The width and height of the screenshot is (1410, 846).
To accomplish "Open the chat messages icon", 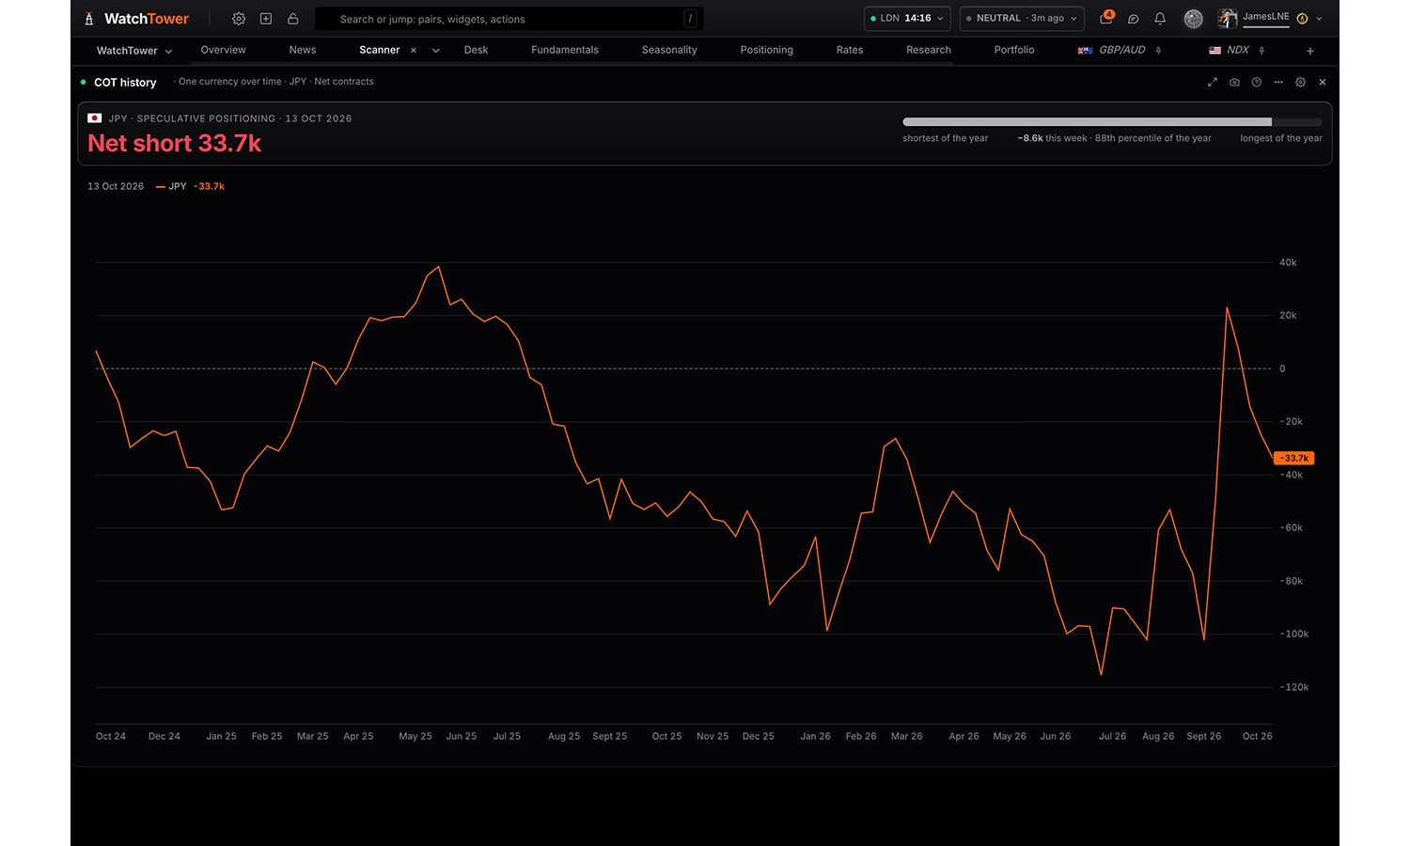I will tap(1134, 19).
